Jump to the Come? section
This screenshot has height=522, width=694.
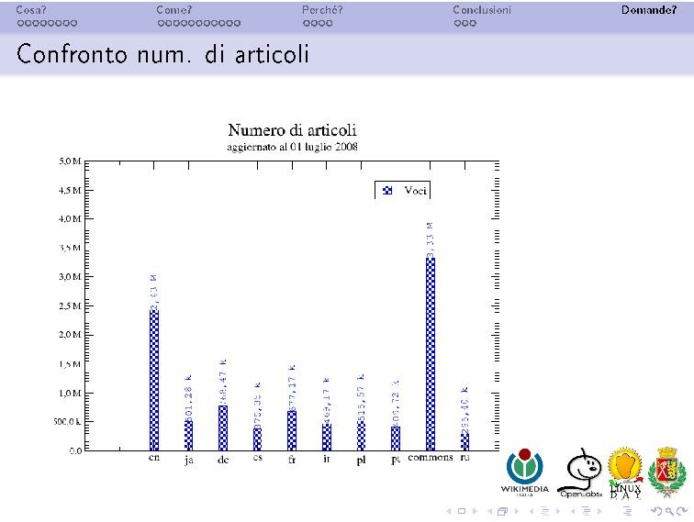(x=173, y=10)
